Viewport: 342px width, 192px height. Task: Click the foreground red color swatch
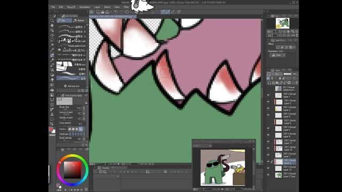point(51,130)
